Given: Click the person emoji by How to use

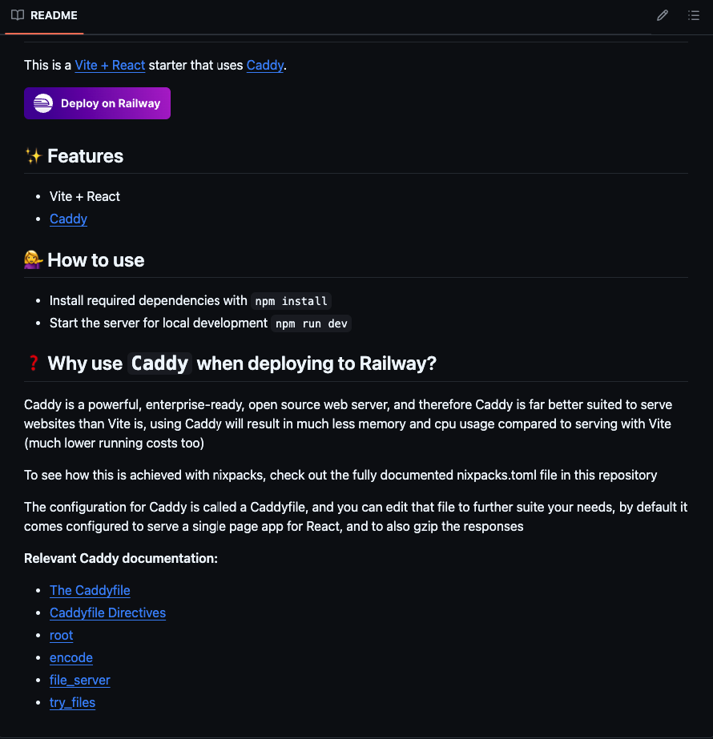Looking at the screenshot, I should tap(34, 259).
